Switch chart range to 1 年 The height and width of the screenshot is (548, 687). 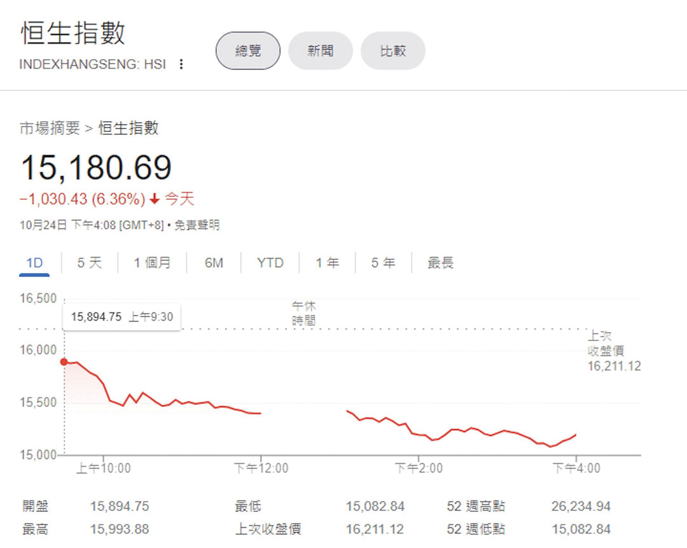(328, 263)
